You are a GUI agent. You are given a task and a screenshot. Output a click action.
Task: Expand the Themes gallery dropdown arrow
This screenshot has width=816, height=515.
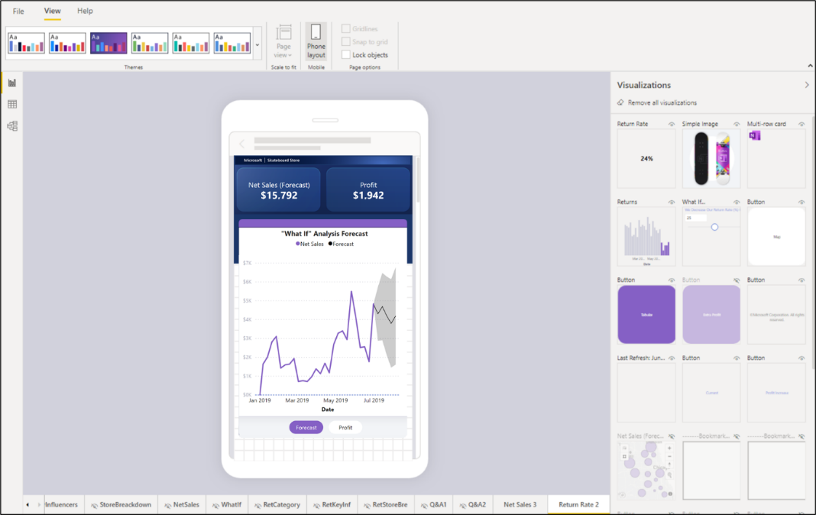click(257, 45)
